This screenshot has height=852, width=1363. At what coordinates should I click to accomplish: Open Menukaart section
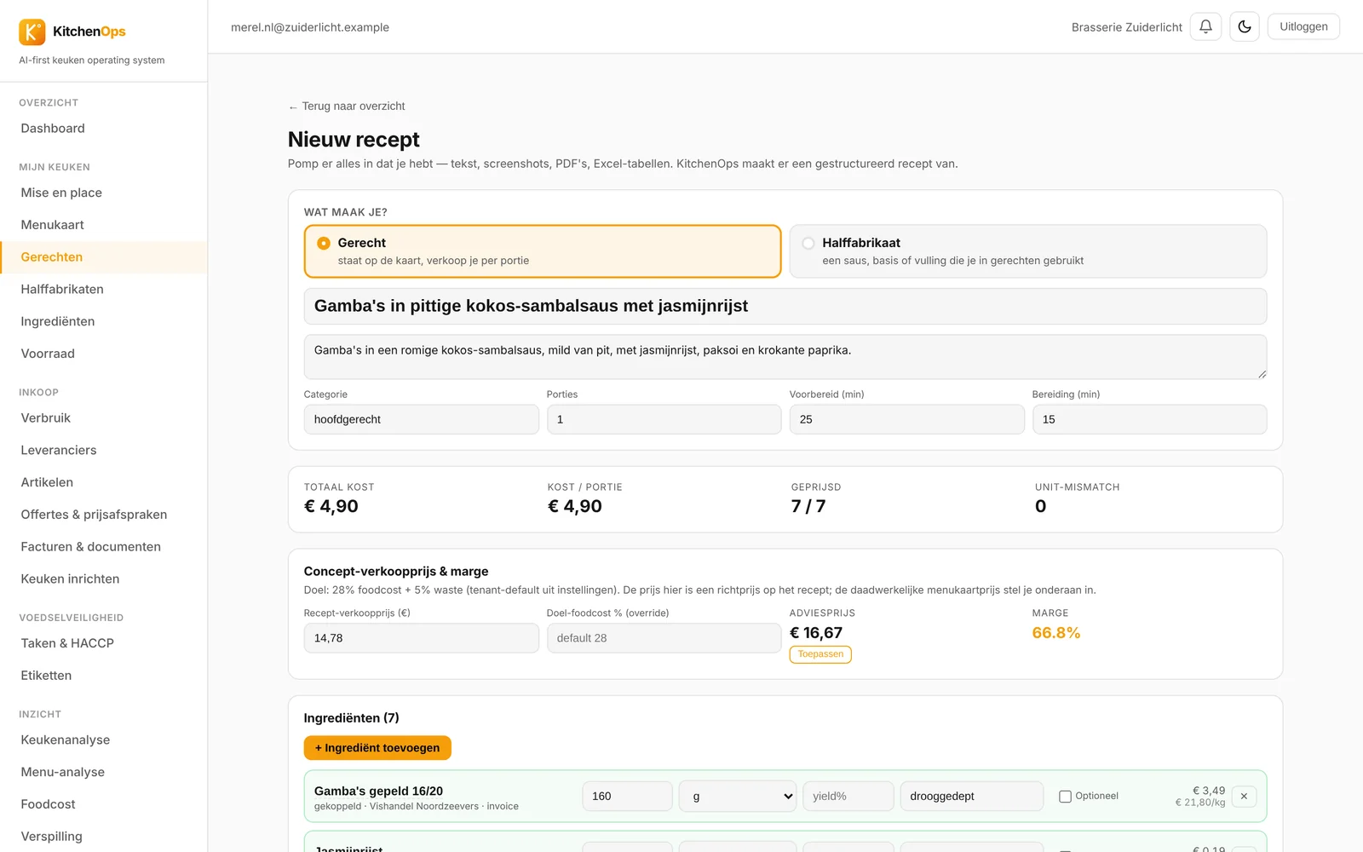(52, 225)
